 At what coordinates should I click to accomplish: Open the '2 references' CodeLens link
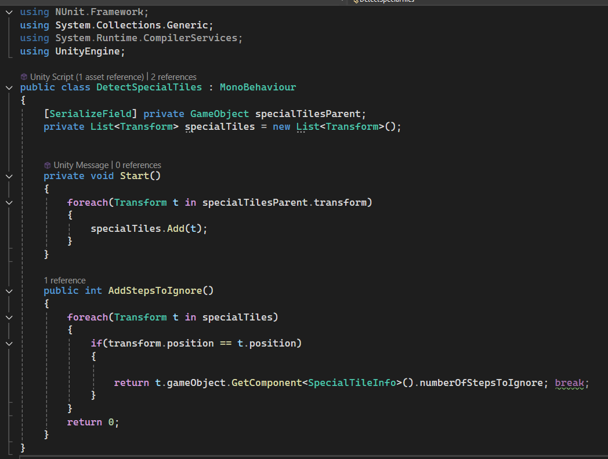[x=173, y=77]
